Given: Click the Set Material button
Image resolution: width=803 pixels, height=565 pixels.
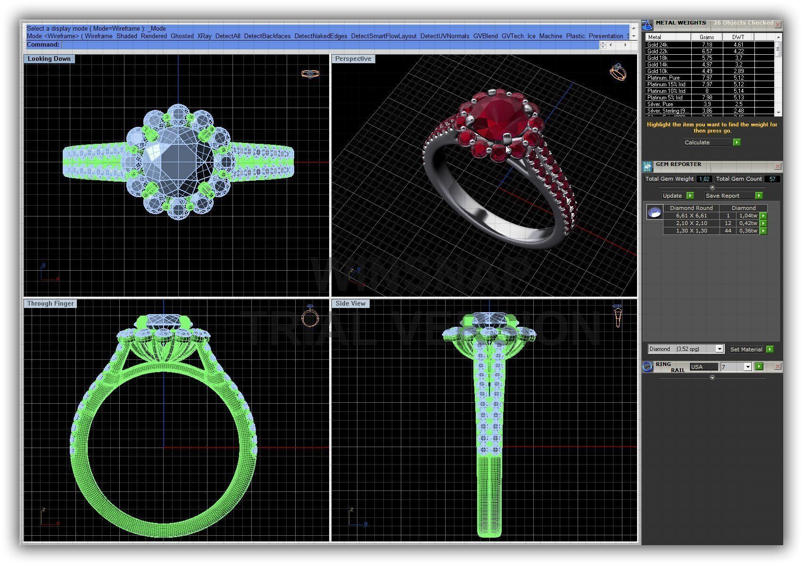Looking at the screenshot, I should coord(746,349).
